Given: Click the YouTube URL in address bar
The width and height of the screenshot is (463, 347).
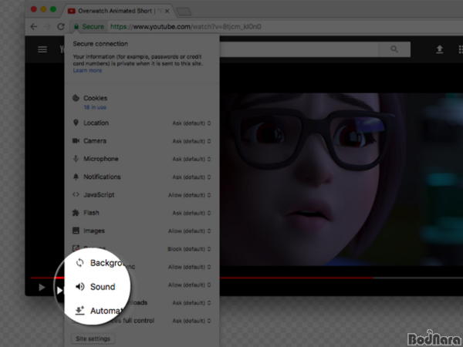Looking at the screenshot, I should tap(186, 26).
